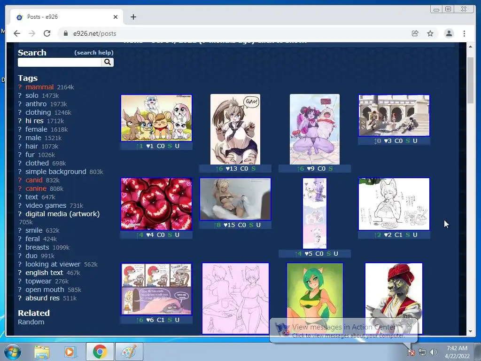This screenshot has height=361, width=481.
Task: Open the search help link
Action: pos(94,53)
